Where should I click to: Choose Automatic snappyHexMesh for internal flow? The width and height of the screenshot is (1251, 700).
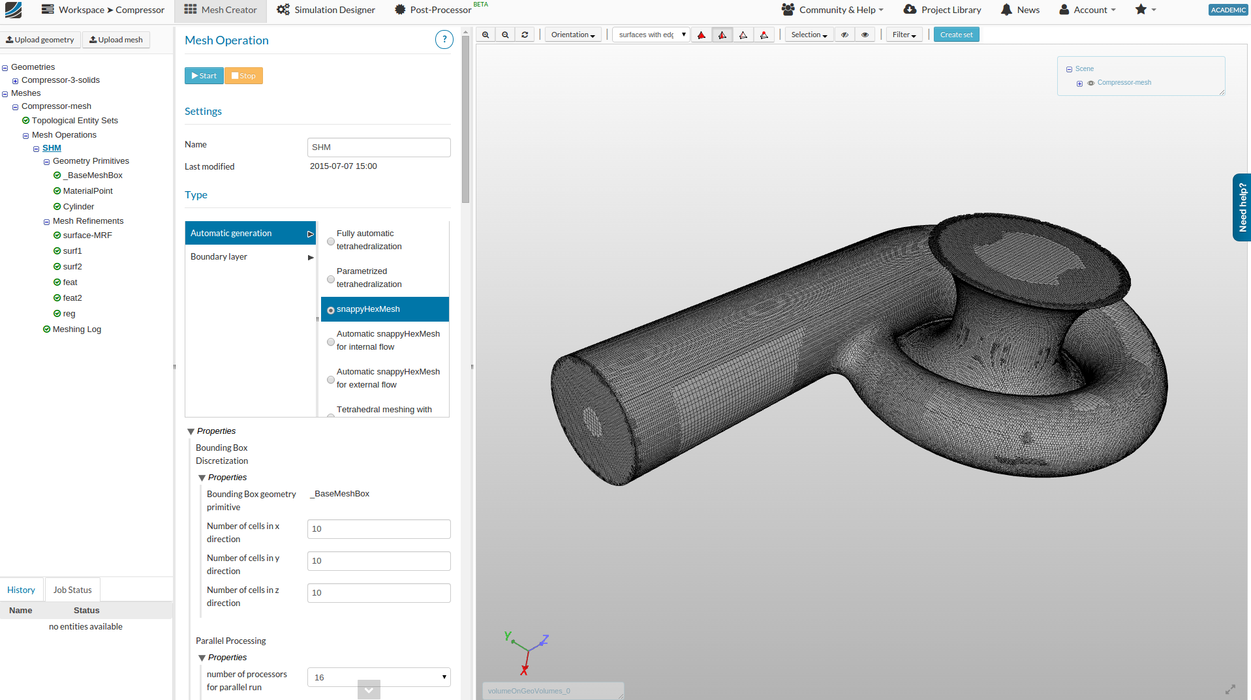pos(331,341)
